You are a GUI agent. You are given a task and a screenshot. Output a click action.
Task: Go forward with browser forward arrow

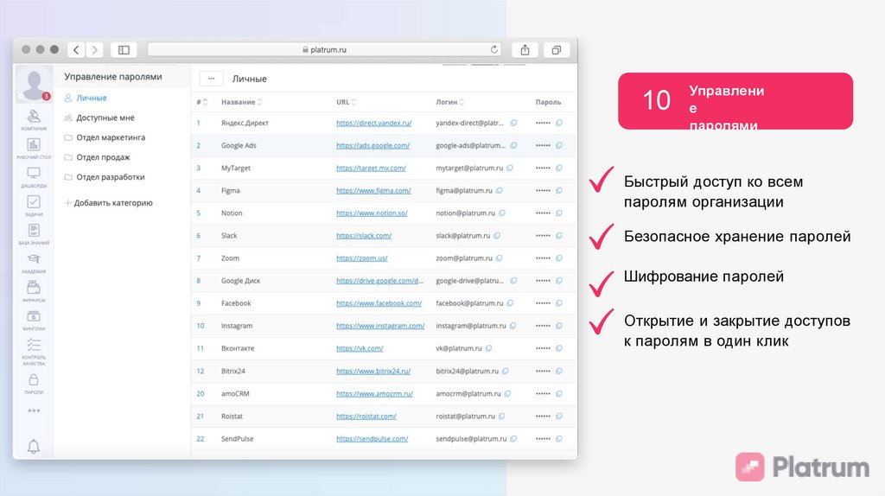pos(95,49)
